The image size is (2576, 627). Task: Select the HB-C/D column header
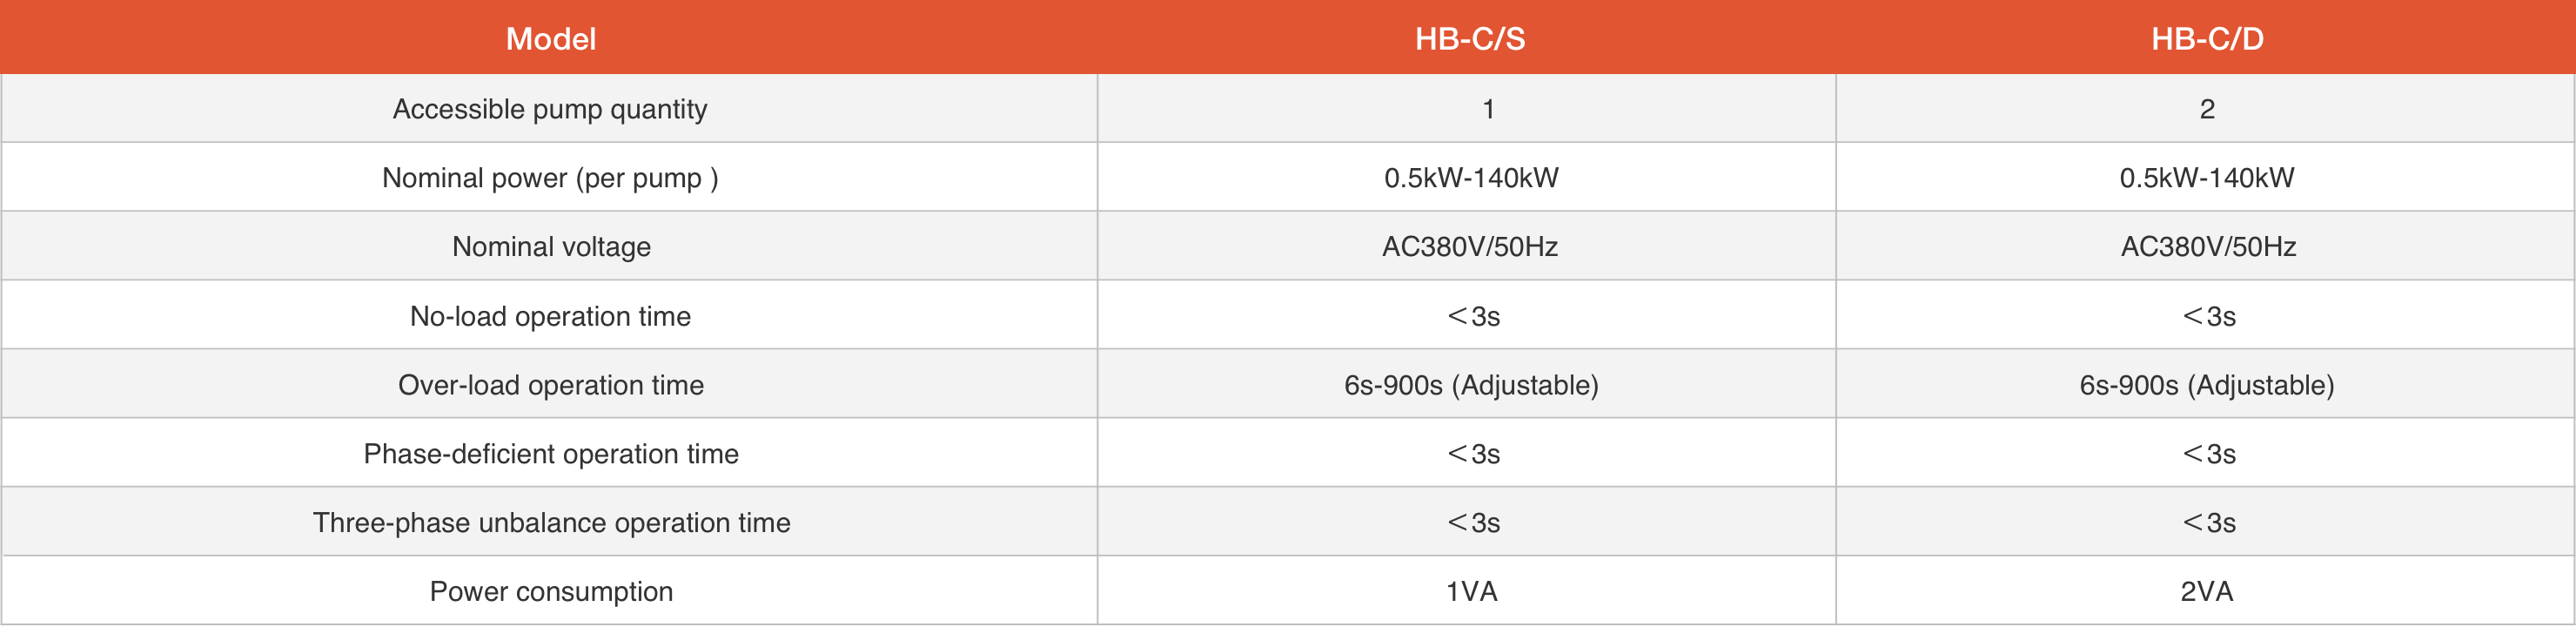tap(2207, 39)
